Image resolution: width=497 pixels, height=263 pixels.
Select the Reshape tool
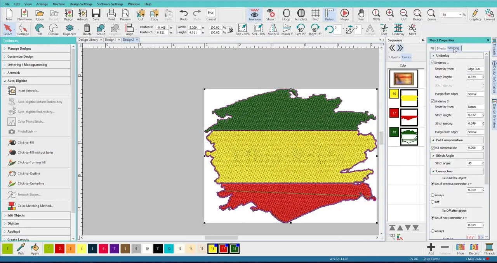[x=23, y=29]
